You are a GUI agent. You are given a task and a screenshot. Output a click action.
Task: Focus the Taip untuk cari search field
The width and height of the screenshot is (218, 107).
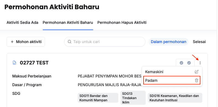pos(105,42)
